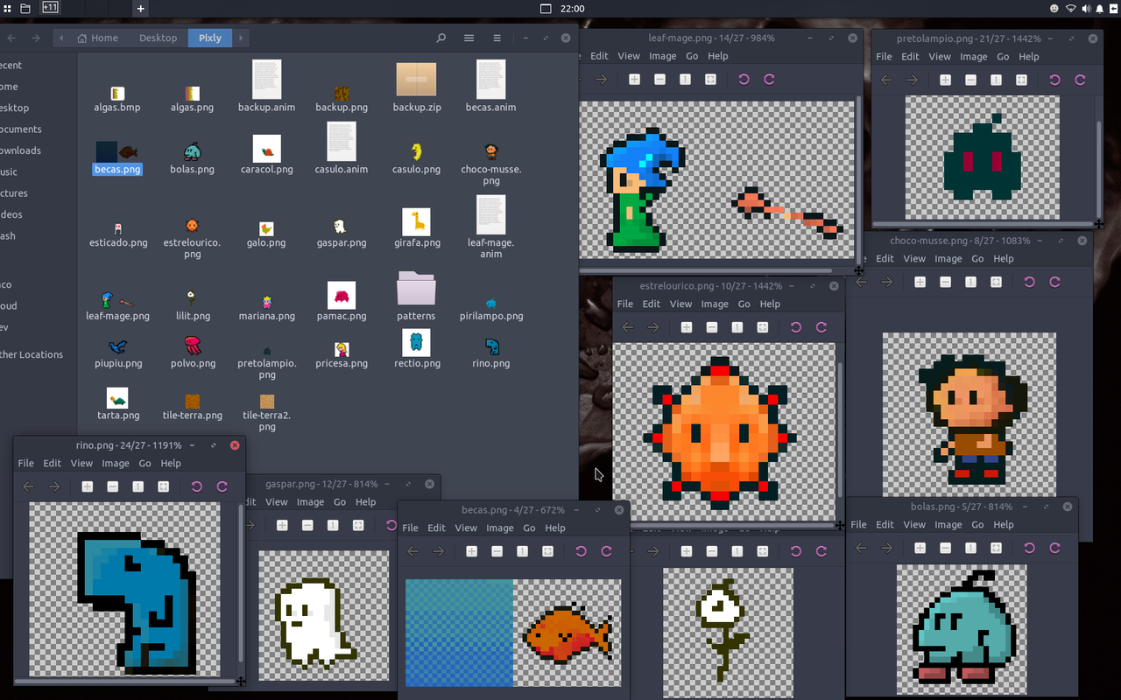Open File menu in rino.png window
Image resolution: width=1121 pixels, height=700 pixels.
pos(26,463)
